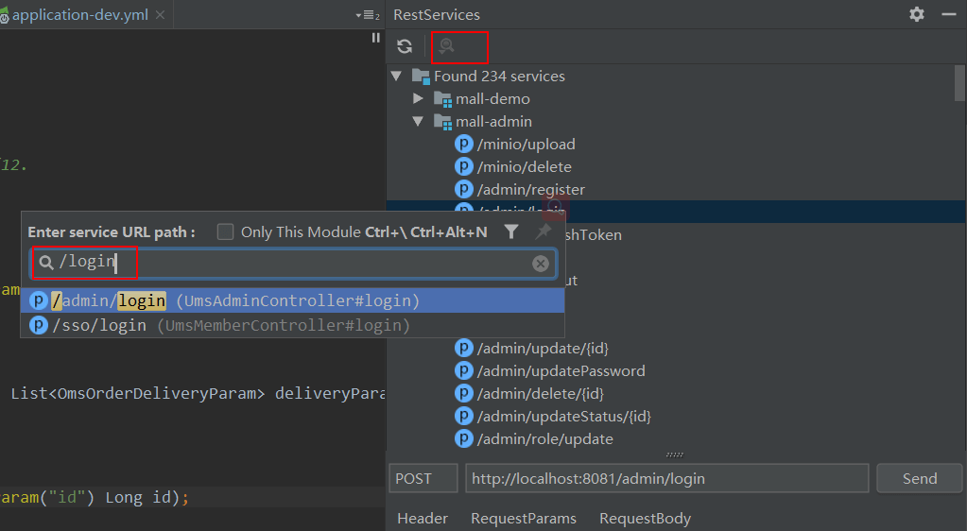
Task: Click POST icon of /admin/updateStatus/{id}
Action: click(x=464, y=417)
